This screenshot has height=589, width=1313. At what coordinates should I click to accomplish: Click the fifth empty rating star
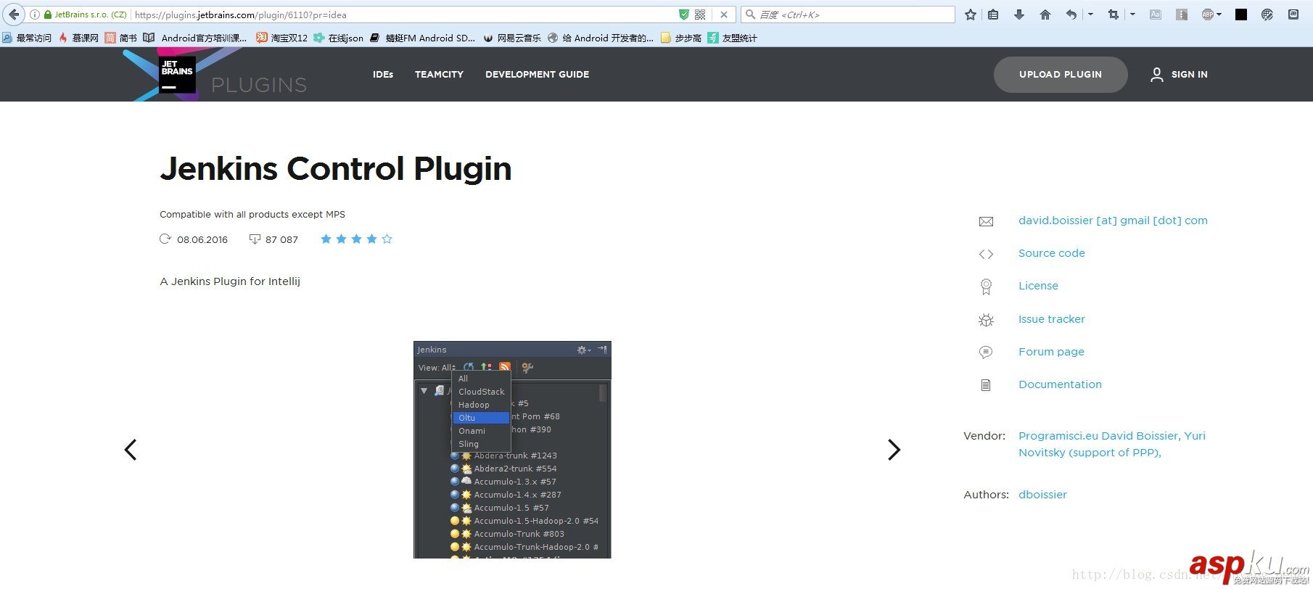click(x=387, y=239)
